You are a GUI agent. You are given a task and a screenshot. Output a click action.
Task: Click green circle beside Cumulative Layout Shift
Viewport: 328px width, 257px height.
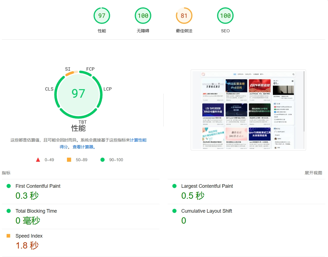[174, 211]
